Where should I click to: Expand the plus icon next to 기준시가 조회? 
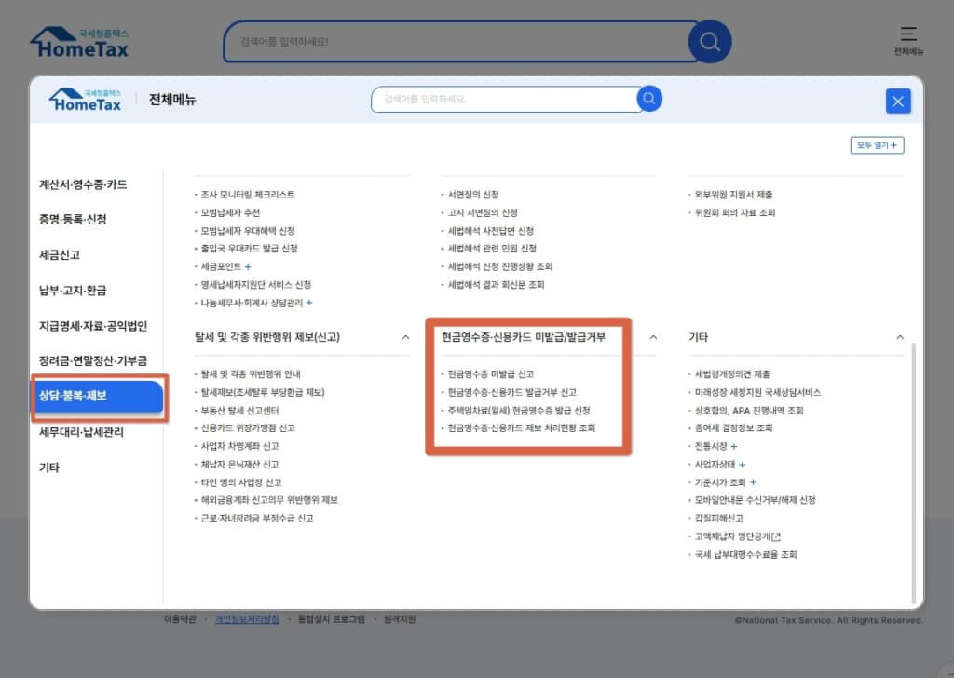click(753, 482)
